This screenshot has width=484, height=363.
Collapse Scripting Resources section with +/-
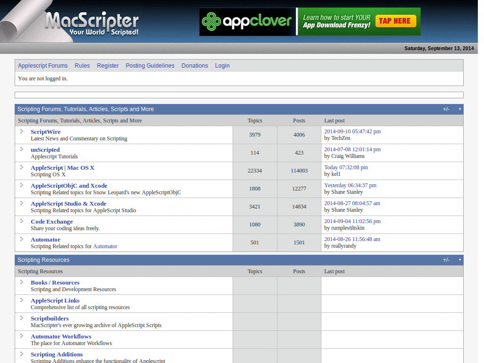click(x=446, y=260)
